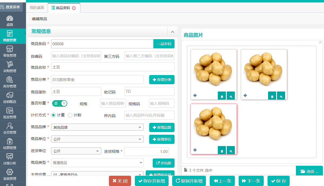Delete the second potato image
This screenshot has height=186, width=324.
click(x=272, y=96)
